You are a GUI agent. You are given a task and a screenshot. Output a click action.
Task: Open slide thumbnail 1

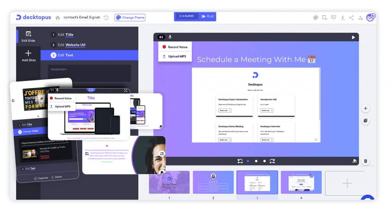[169, 182]
